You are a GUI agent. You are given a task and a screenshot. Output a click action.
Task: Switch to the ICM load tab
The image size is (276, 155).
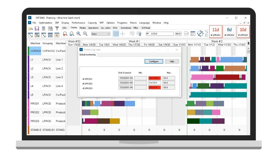click(146, 28)
